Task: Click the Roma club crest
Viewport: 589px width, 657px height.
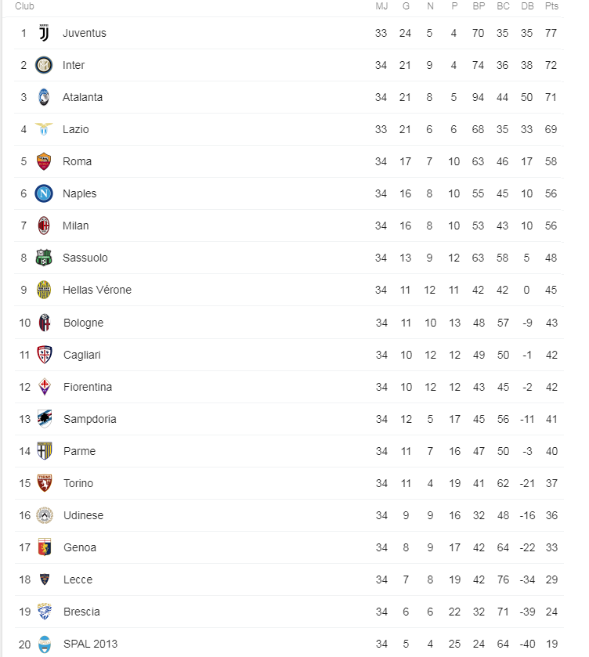Action: (x=44, y=161)
